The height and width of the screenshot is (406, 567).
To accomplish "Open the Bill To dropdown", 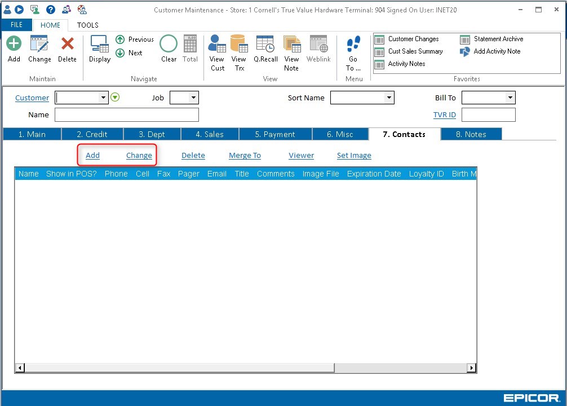I will click(x=510, y=98).
